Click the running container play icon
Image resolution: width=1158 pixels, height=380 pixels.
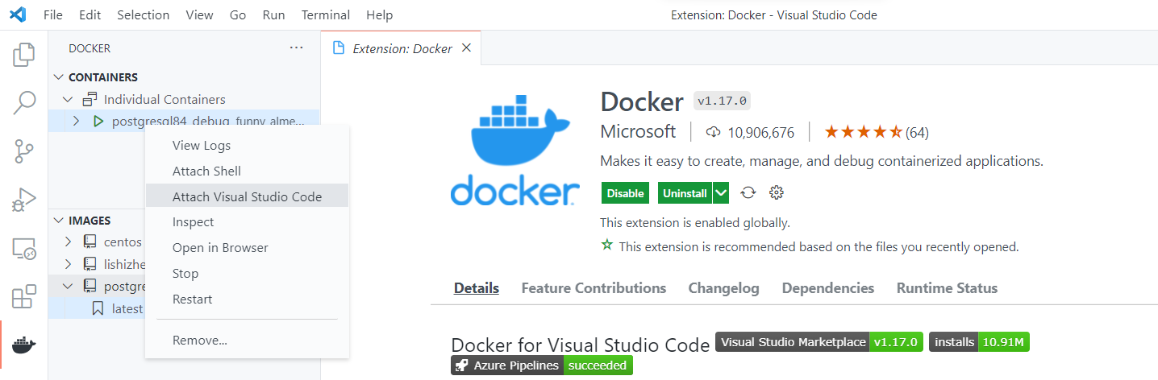(x=98, y=122)
